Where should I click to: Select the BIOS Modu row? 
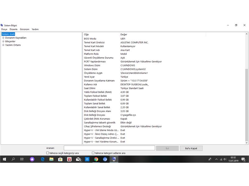point(164,39)
